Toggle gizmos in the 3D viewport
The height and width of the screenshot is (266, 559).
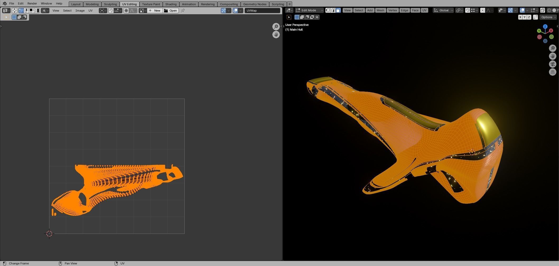510,10
